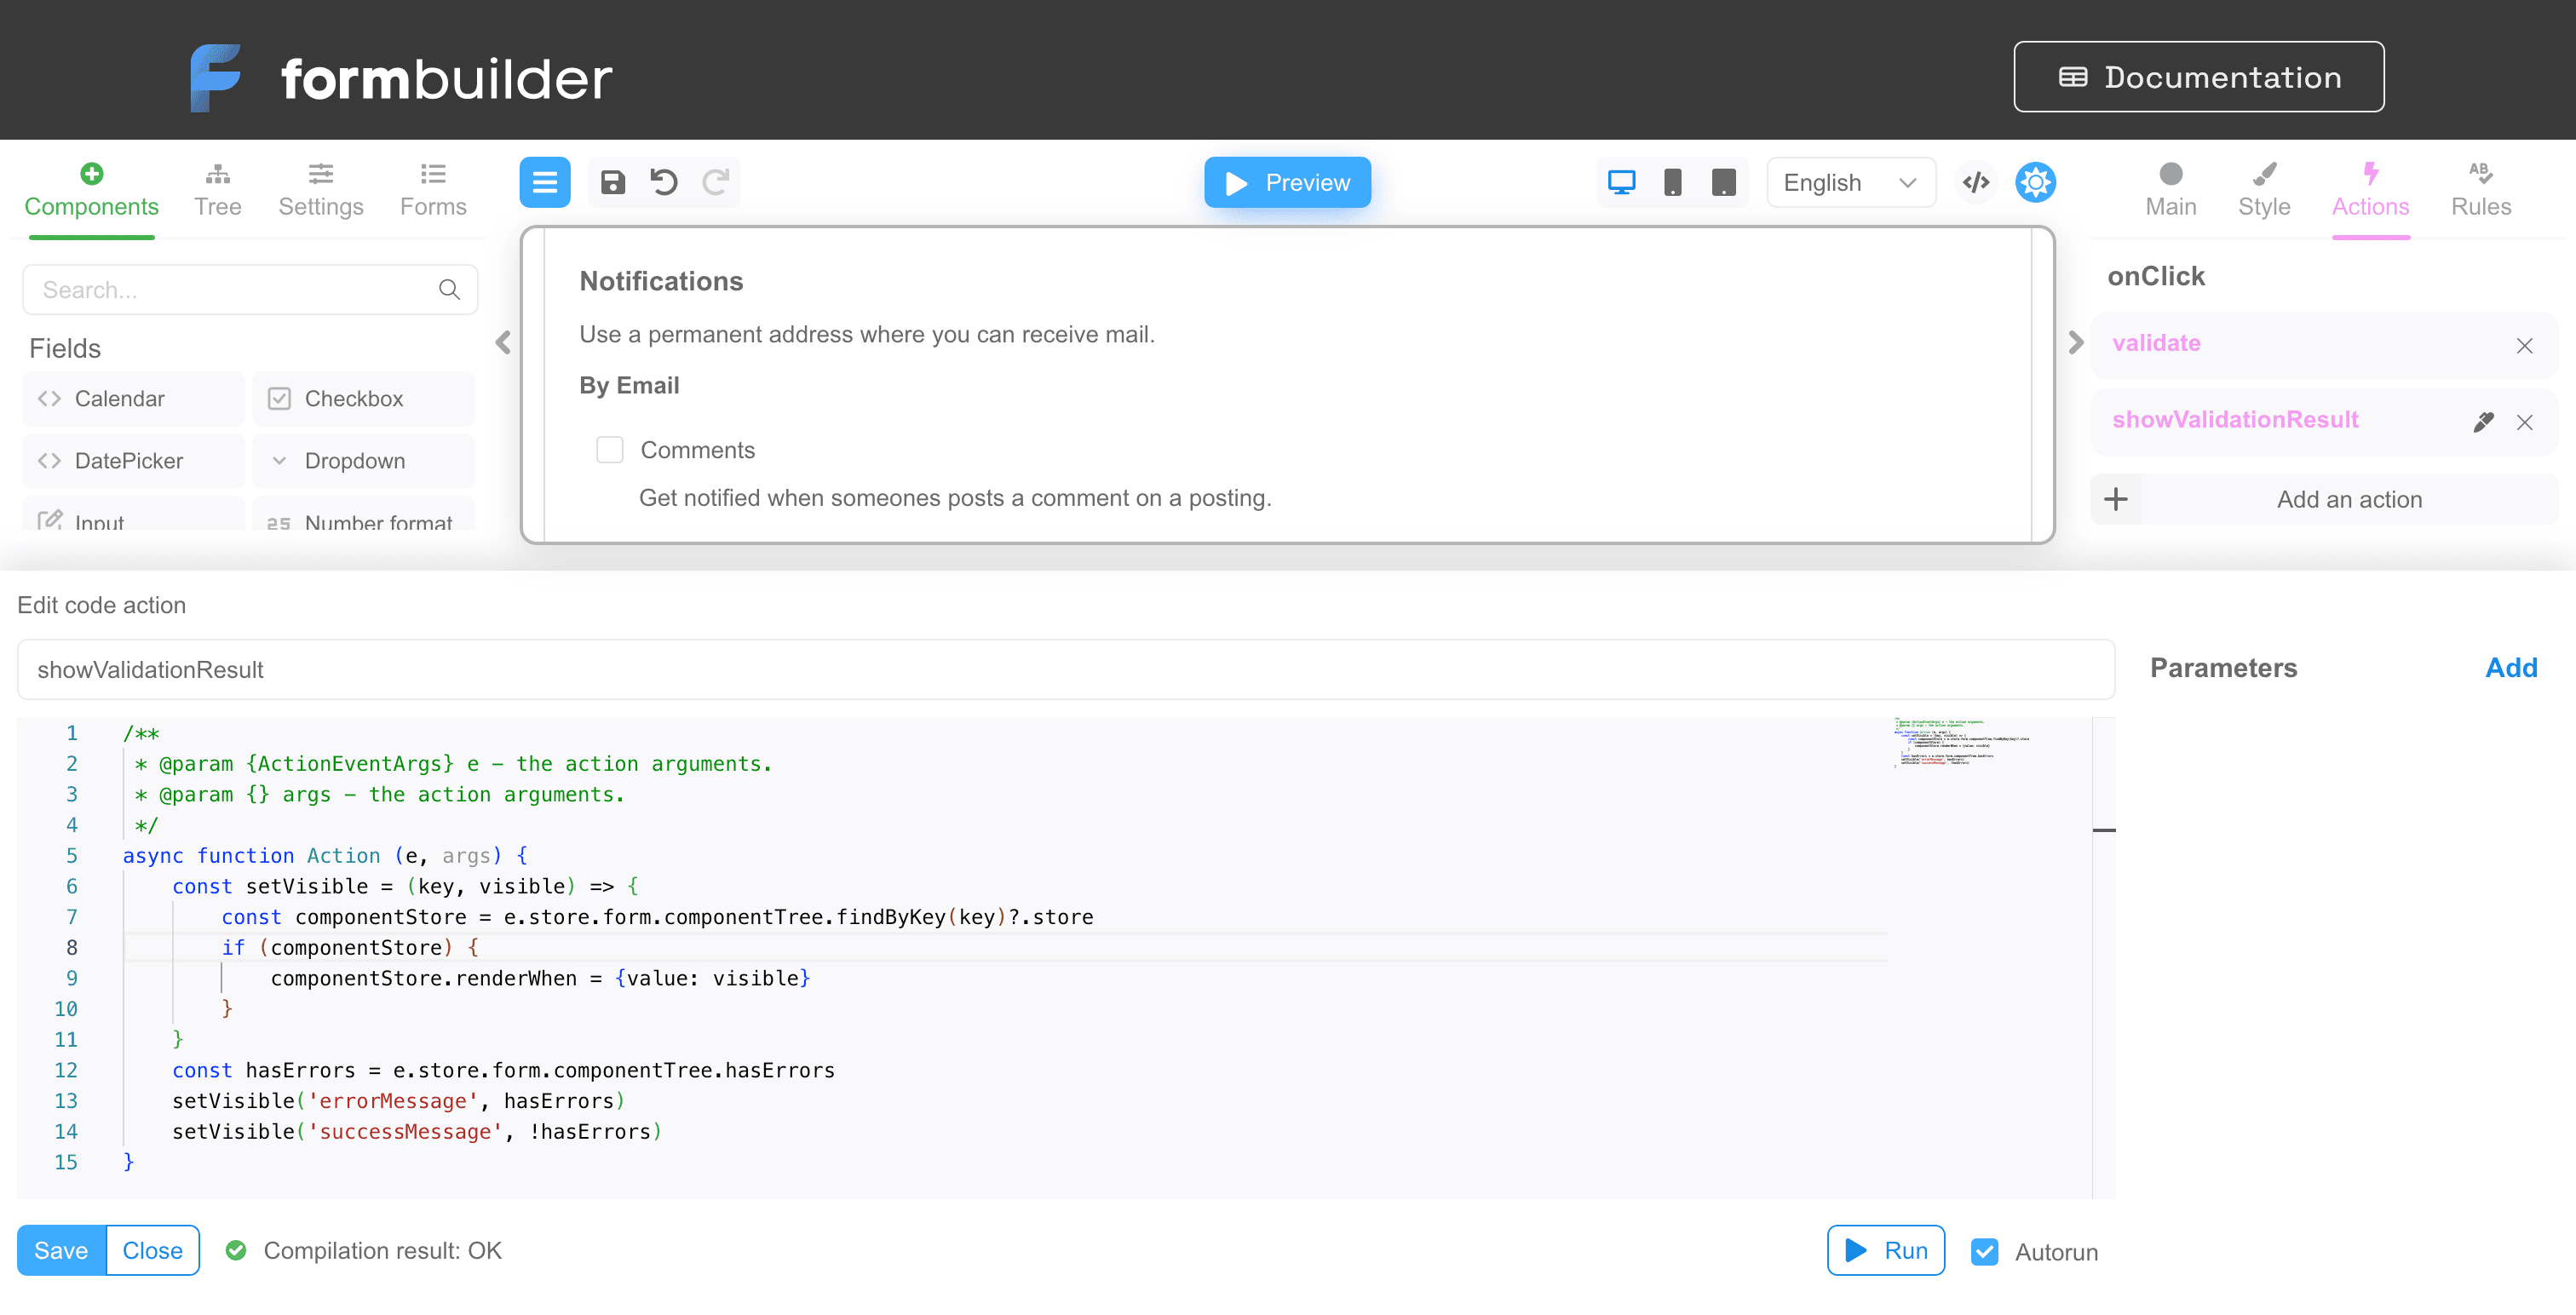
Task: Edit showValidationResult with the pencil icon
Action: pos(2483,422)
